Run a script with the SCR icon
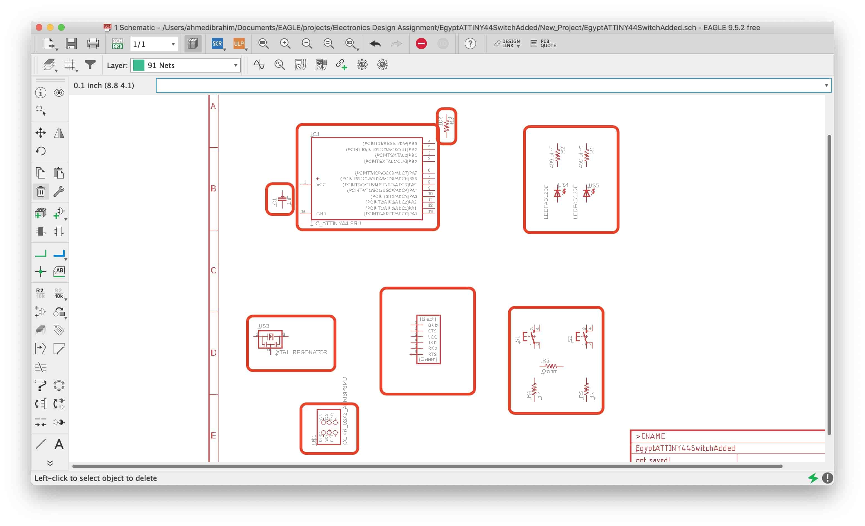Viewport: 865px width, 526px height. point(217,44)
